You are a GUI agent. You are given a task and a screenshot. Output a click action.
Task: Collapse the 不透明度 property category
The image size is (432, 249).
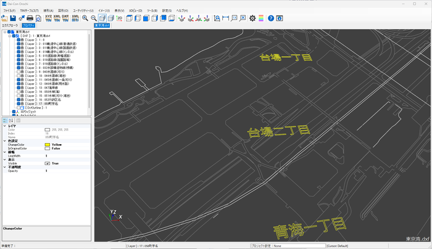click(5, 167)
